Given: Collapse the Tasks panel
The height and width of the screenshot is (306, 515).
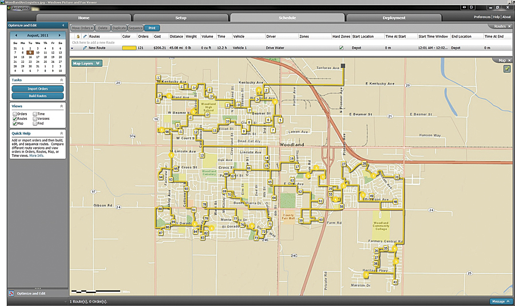Looking at the screenshot, I should pyautogui.click(x=61, y=80).
